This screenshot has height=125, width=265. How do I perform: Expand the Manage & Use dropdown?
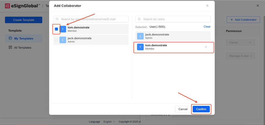pyautogui.click(x=240, y=56)
